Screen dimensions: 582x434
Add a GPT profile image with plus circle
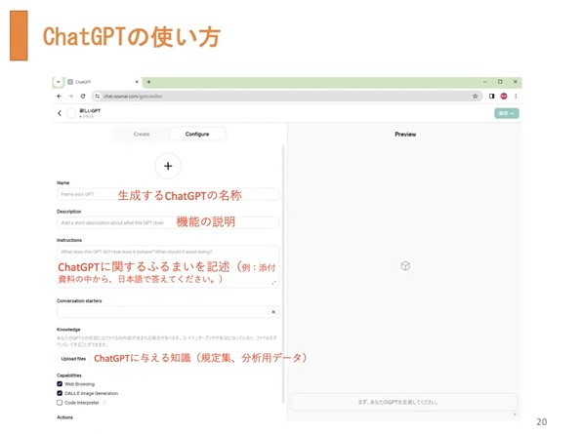pyautogui.click(x=168, y=166)
